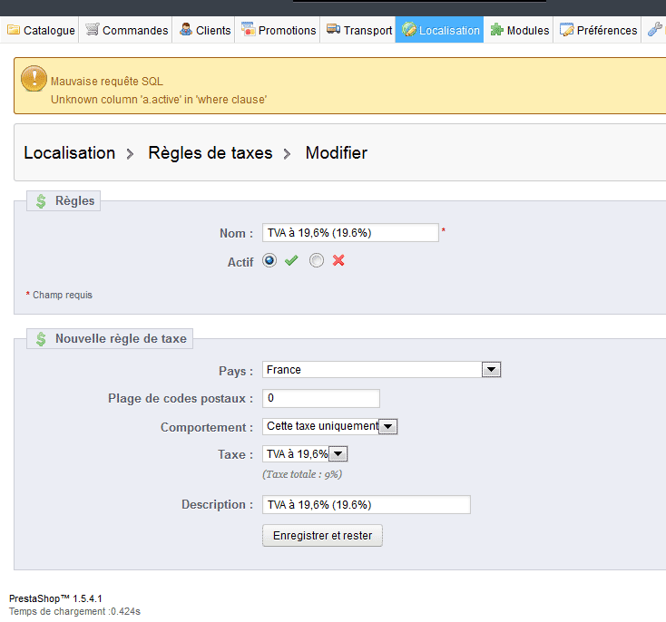This screenshot has width=666, height=622.
Task: Click the dollar icon in Nouvelle règle header
Action: (x=41, y=339)
